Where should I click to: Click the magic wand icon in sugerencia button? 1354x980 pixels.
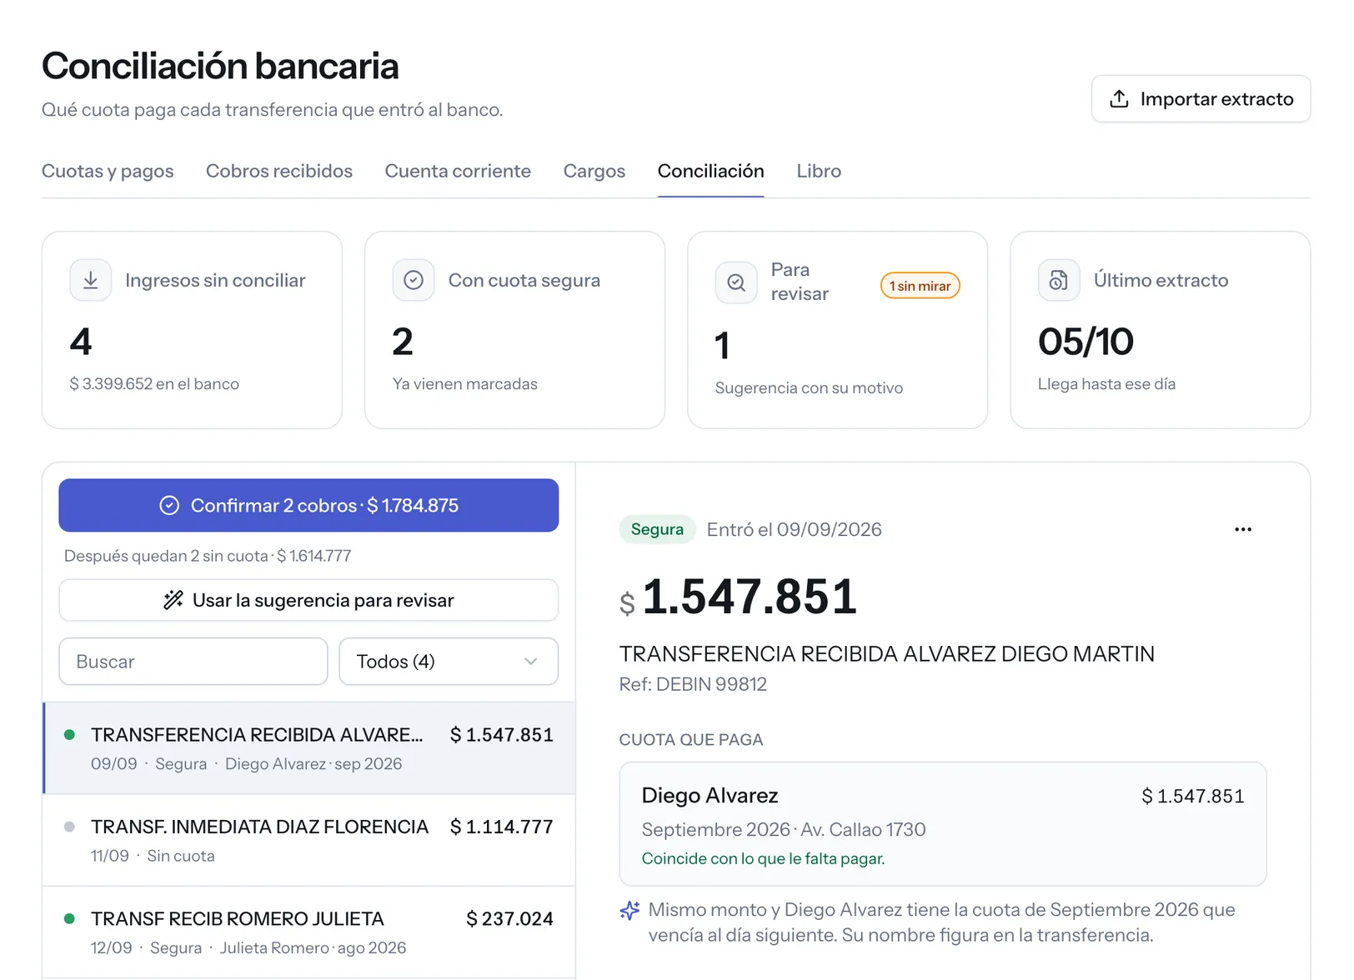(x=173, y=600)
